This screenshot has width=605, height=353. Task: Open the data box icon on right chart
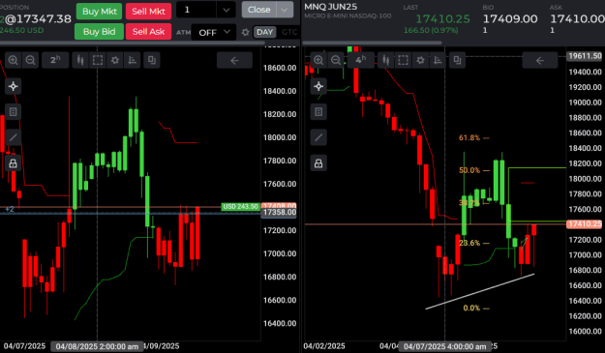(318, 112)
